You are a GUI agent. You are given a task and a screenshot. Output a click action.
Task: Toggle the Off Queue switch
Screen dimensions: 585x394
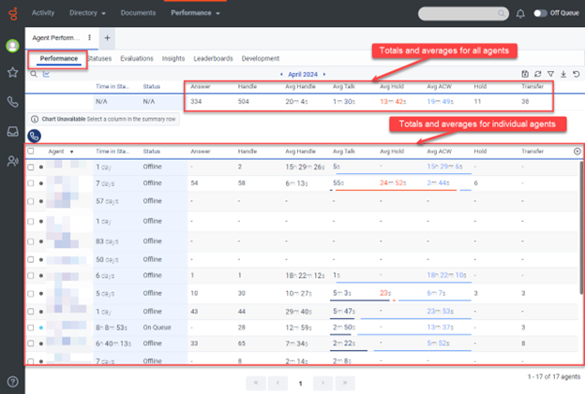click(x=541, y=14)
